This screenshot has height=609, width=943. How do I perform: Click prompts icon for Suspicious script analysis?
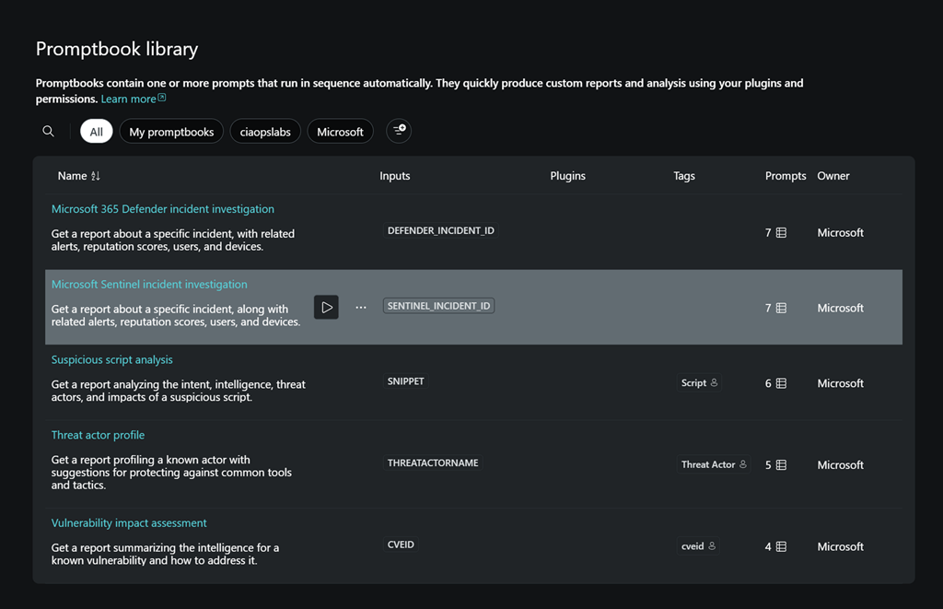point(781,383)
